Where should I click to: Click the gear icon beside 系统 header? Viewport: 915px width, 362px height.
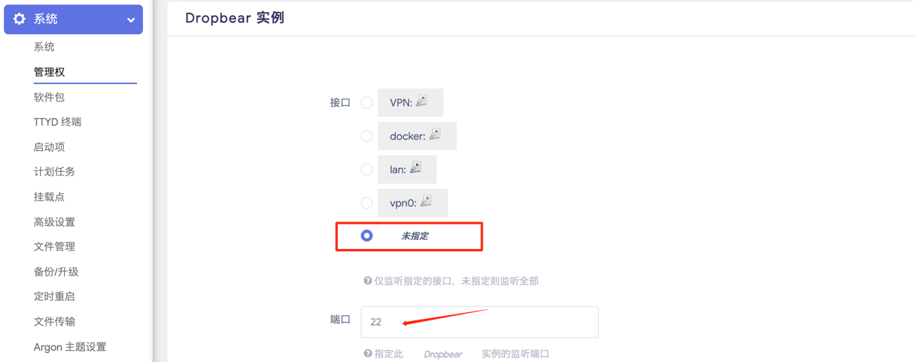coord(19,19)
